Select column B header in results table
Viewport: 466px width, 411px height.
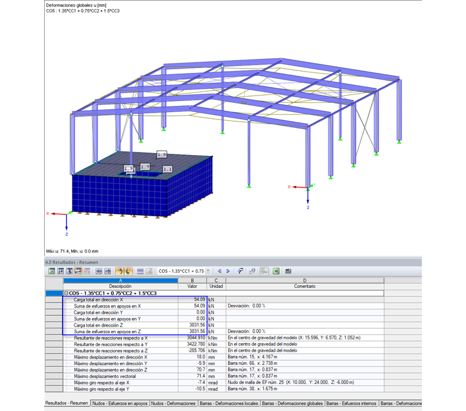coord(193,281)
